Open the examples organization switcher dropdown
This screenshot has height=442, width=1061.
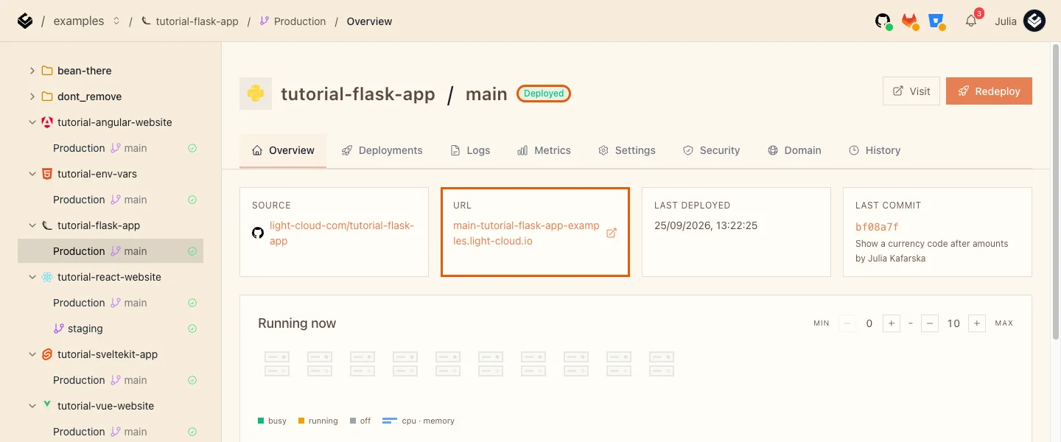tap(116, 21)
